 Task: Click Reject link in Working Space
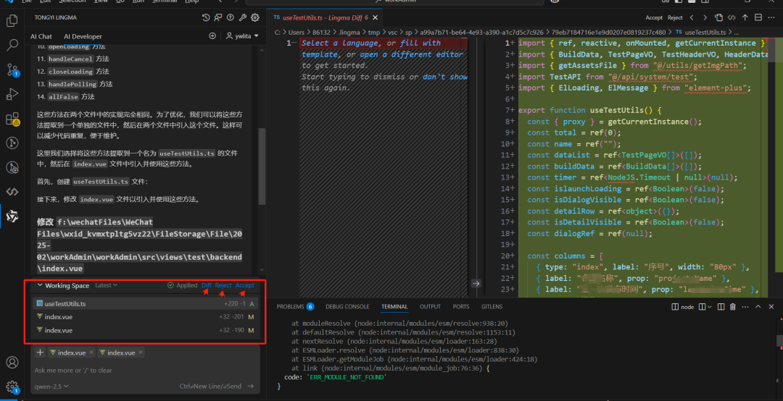(223, 285)
